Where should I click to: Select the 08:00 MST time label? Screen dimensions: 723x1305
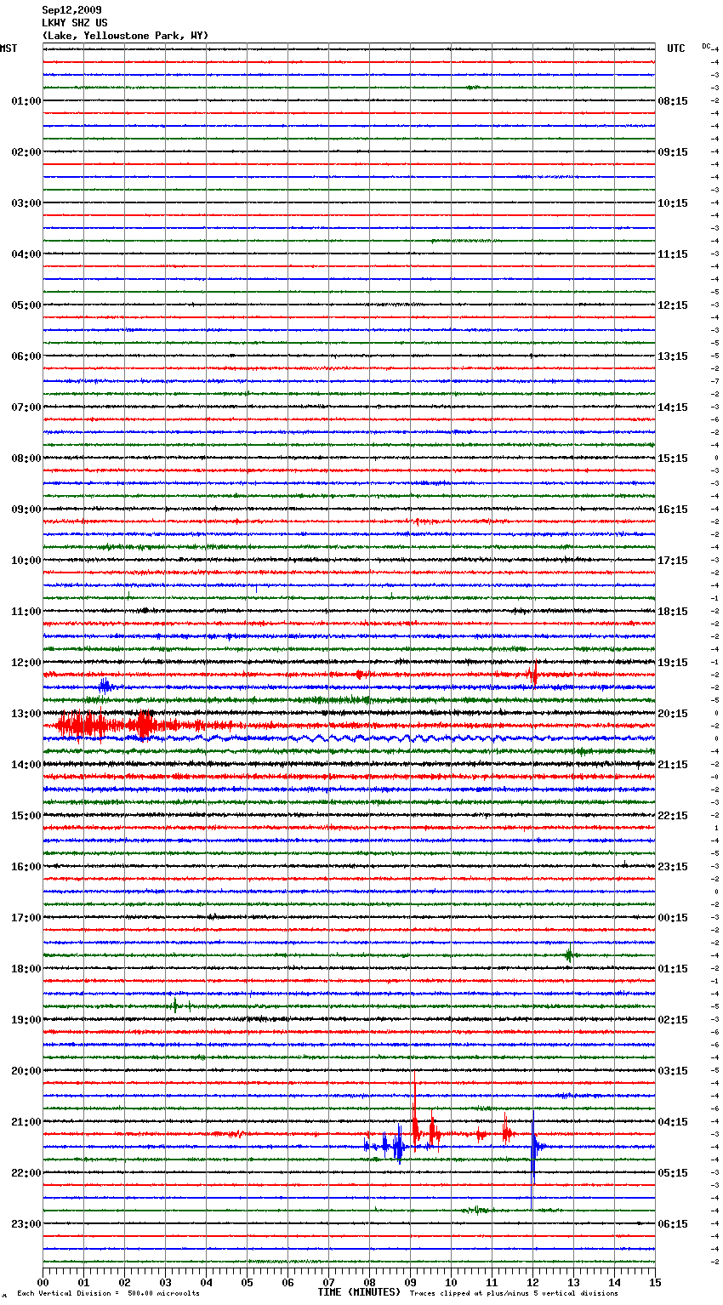tap(26, 459)
